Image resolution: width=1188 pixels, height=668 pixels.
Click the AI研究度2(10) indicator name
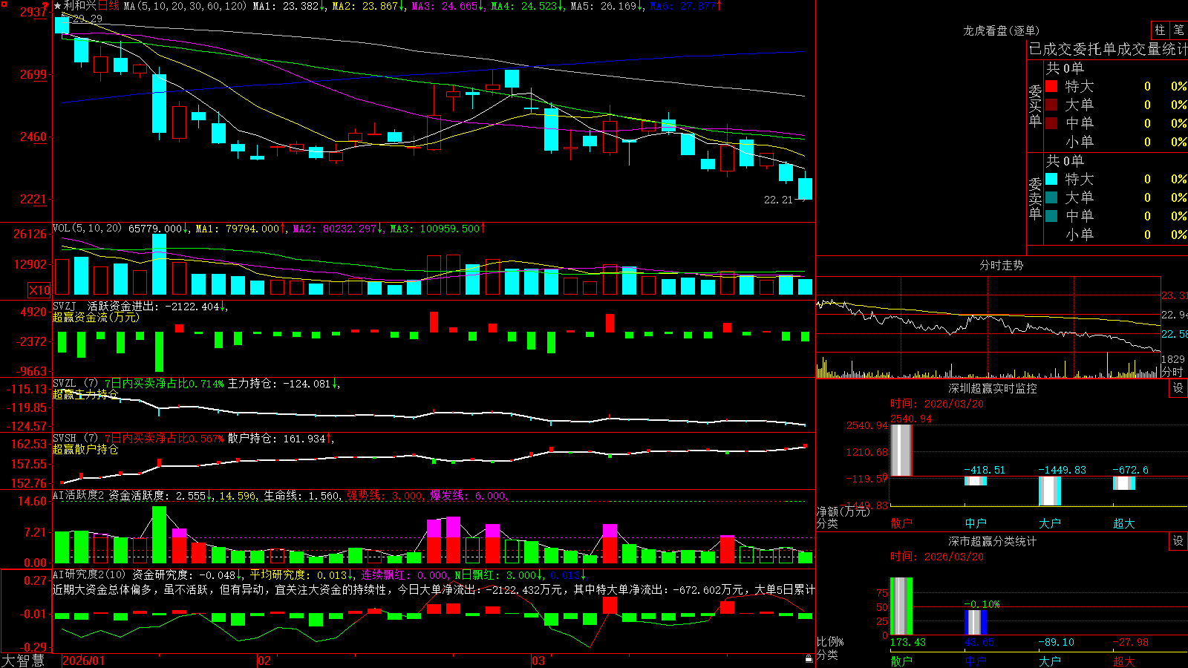point(89,574)
